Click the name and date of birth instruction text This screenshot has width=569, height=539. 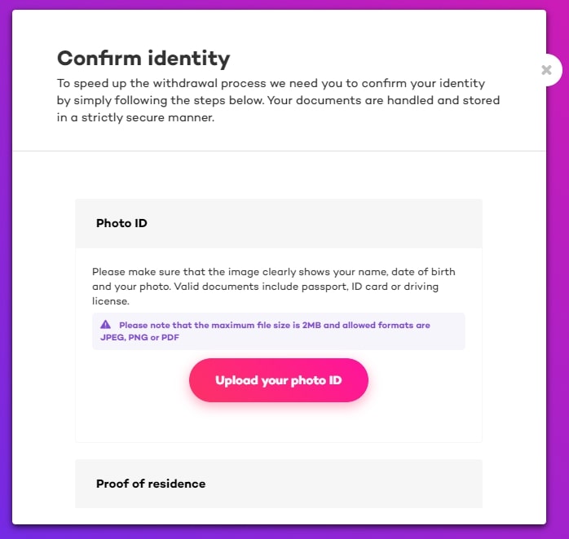click(x=274, y=287)
